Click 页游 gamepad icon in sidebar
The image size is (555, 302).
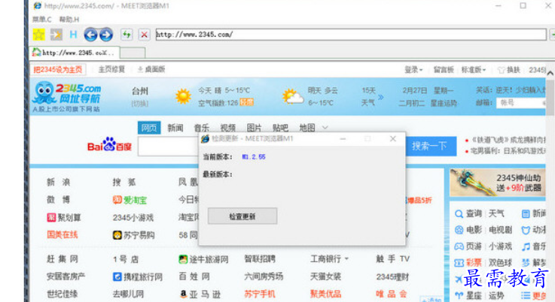coord(459,246)
